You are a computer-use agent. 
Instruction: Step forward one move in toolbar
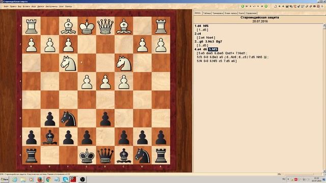[x=258, y=6]
